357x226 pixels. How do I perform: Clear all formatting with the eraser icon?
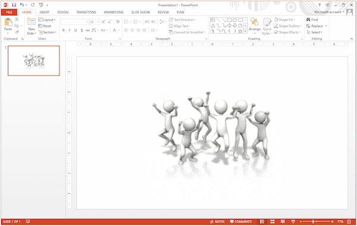118,22
